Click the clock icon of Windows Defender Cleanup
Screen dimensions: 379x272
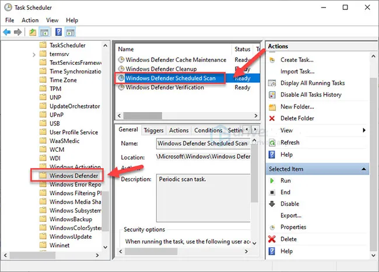pos(121,69)
